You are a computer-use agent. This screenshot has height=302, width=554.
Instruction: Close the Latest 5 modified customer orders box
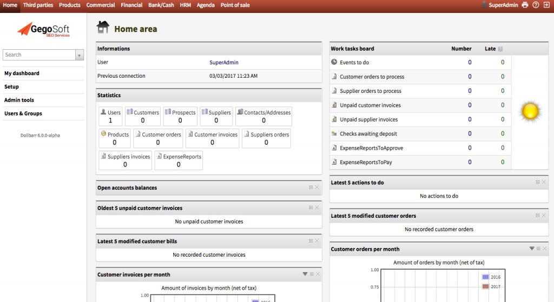[x=544, y=215]
